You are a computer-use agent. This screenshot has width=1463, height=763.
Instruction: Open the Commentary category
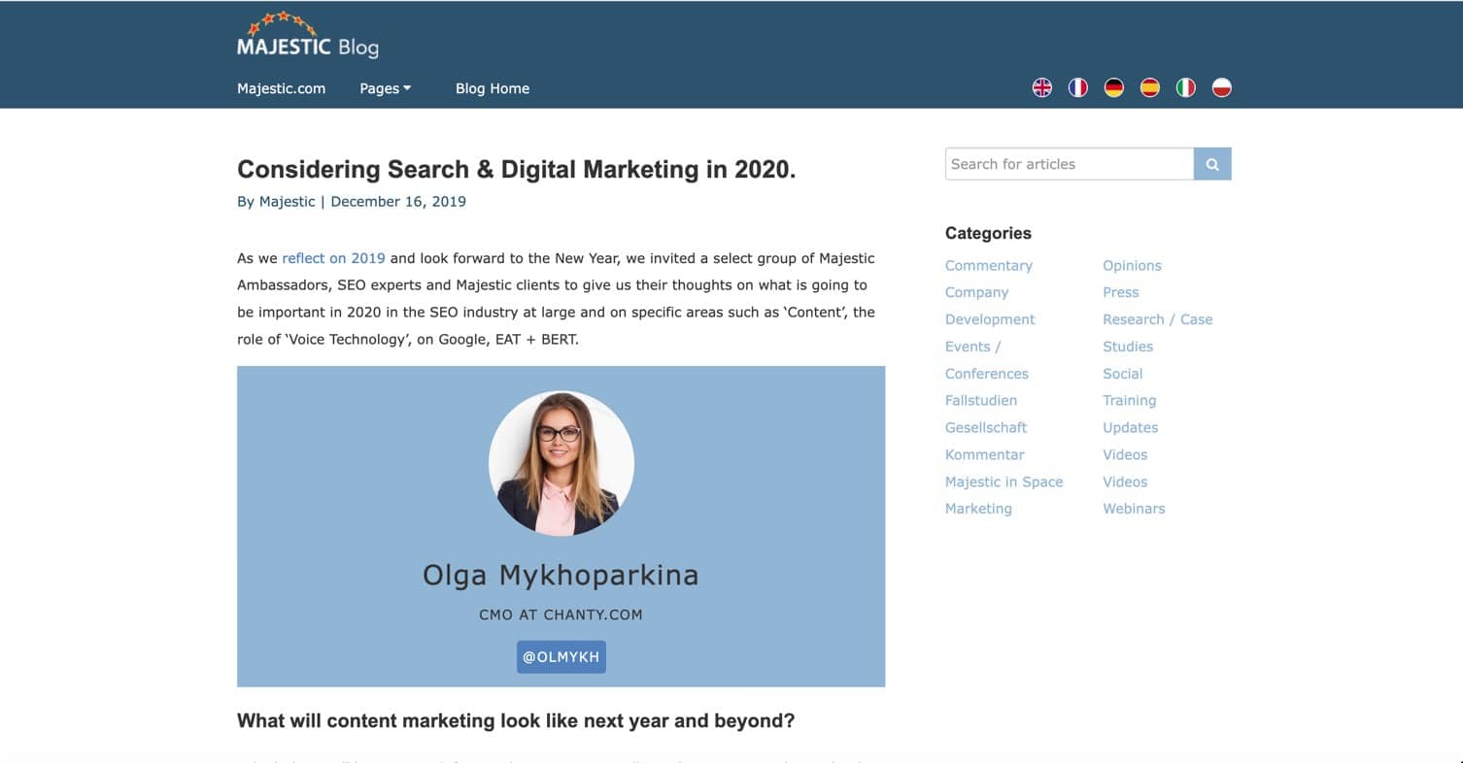click(x=989, y=265)
